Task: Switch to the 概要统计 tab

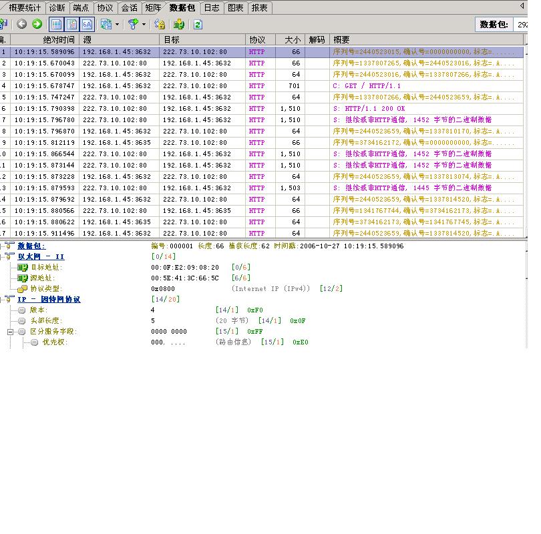Action: pos(24,8)
